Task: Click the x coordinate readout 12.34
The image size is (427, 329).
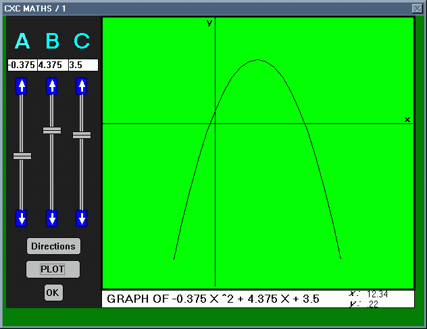Action: 377,294
